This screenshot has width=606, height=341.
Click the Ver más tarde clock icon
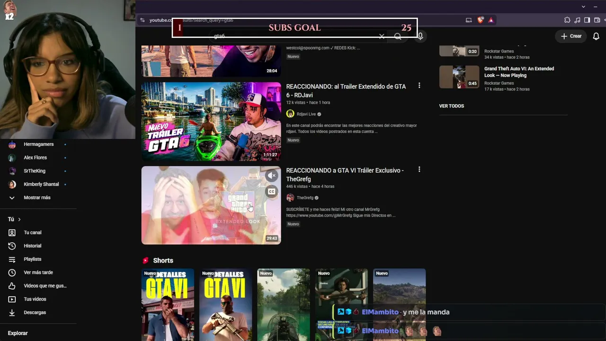12,272
